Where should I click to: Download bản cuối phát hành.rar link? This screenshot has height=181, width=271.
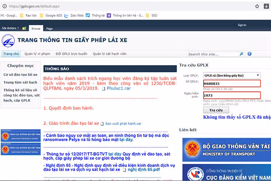[x=123, y=124]
